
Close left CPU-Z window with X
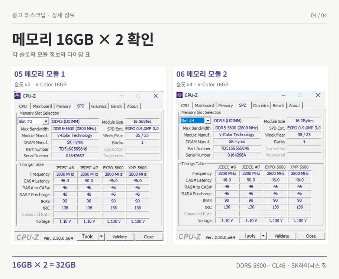pyautogui.click(x=156, y=96)
